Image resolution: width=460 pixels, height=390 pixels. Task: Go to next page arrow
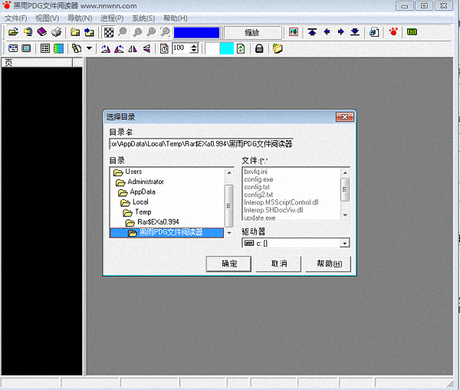click(340, 32)
